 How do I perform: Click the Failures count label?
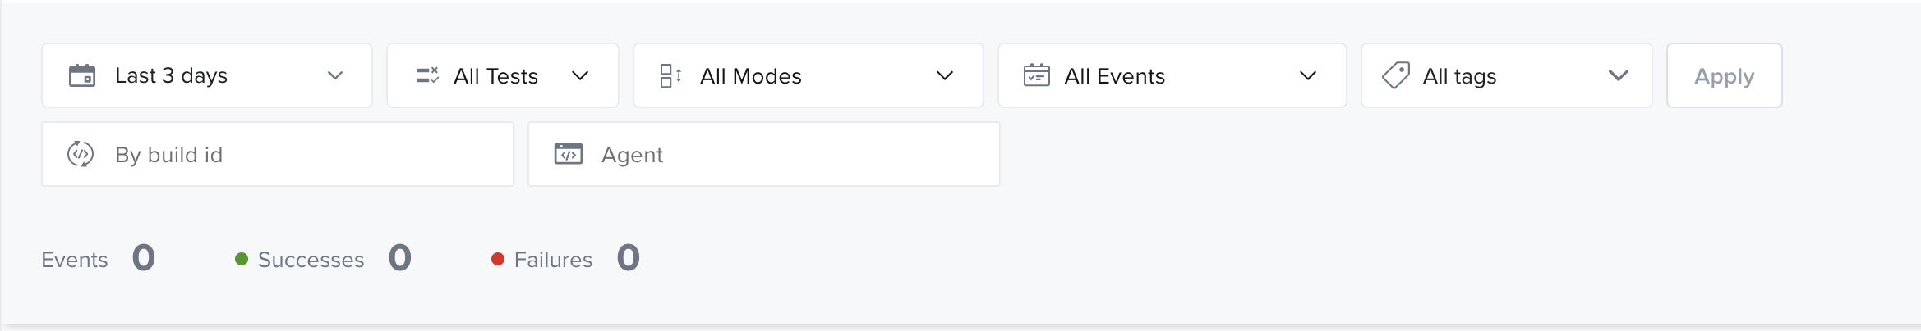point(553,260)
